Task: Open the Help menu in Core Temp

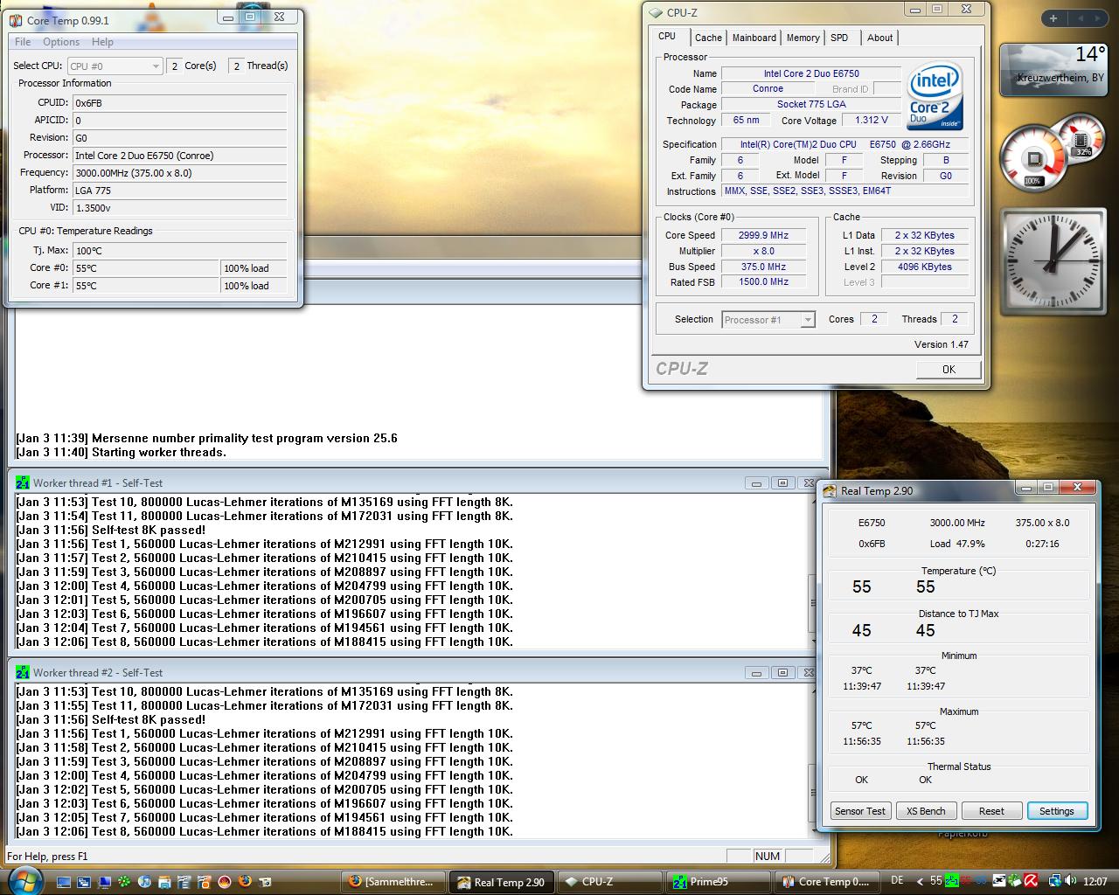Action: [x=102, y=42]
